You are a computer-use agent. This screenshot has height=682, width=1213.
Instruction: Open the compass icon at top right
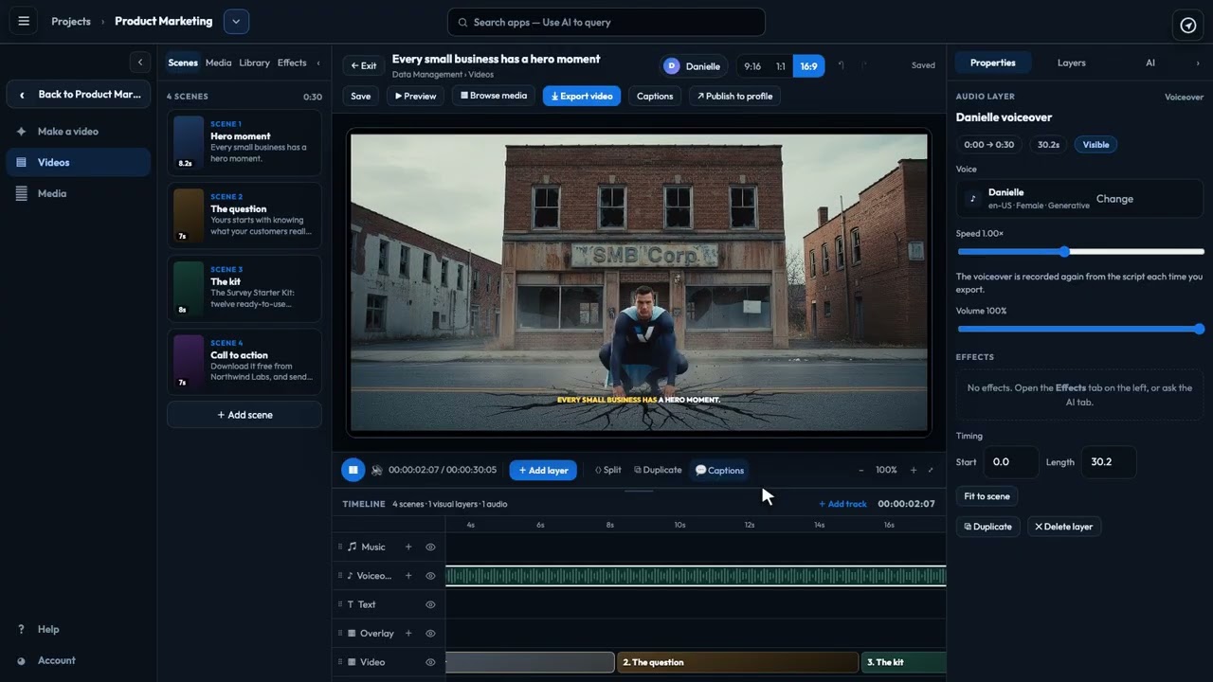pyautogui.click(x=1188, y=25)
